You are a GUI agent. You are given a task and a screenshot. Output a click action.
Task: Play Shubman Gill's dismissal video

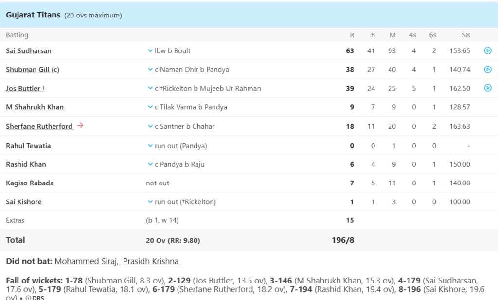pos(488,69)
